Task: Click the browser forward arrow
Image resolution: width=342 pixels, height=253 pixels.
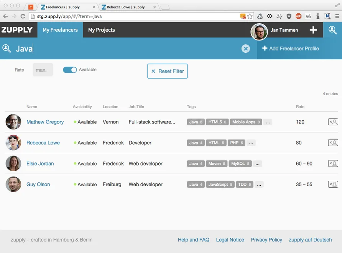Action: tap(14, 16)
